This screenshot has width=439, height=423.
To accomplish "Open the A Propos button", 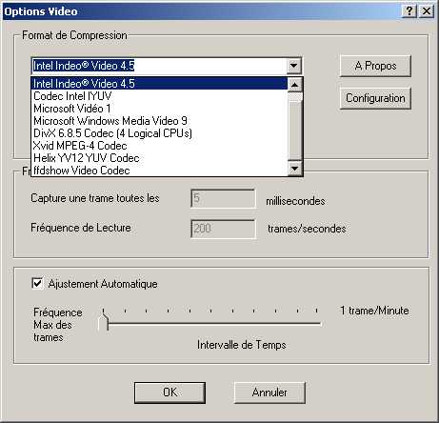I will coord(375,66).
